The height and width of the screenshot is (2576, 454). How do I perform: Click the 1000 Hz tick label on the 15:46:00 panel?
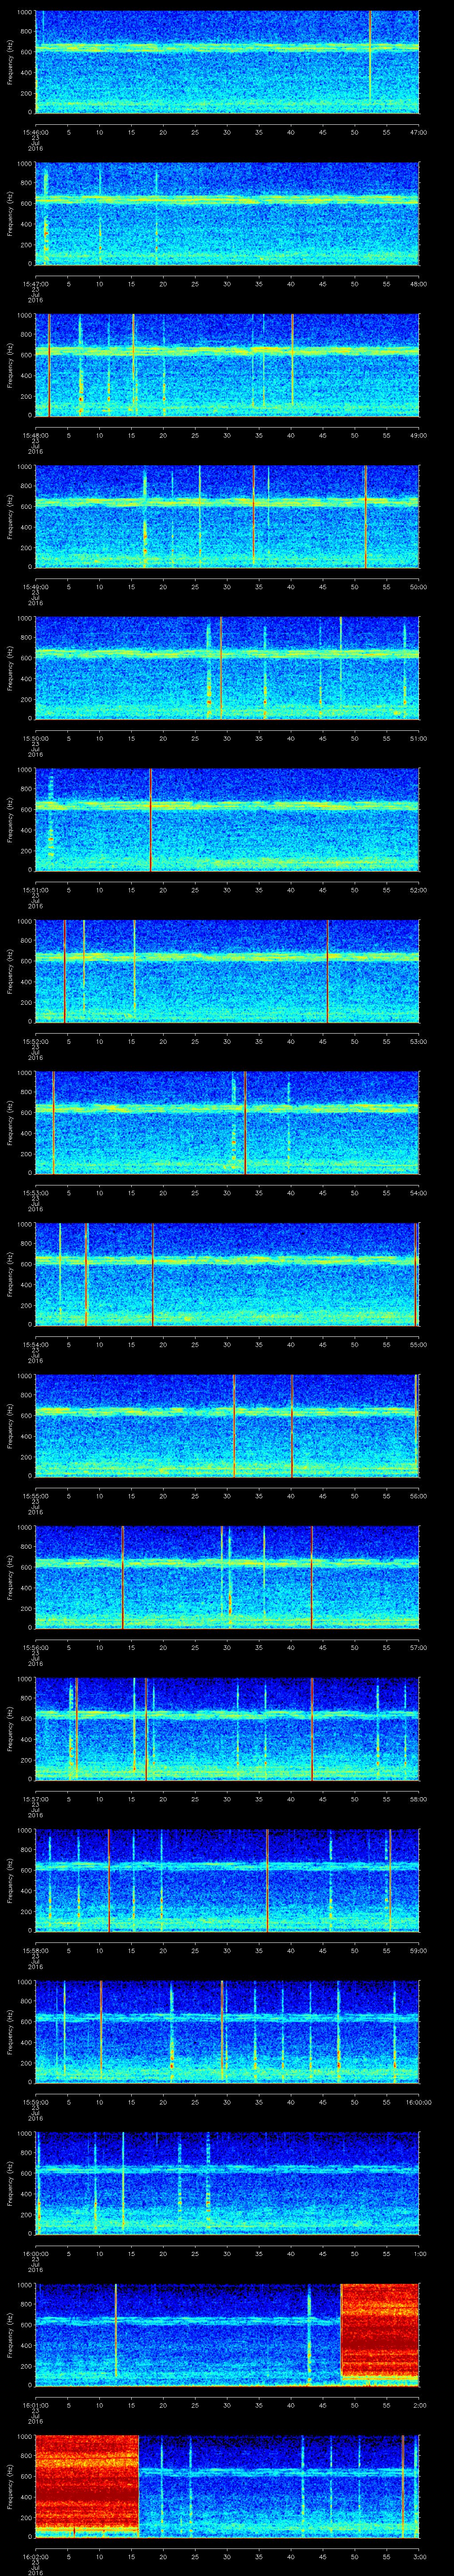(x=25, y=13)
